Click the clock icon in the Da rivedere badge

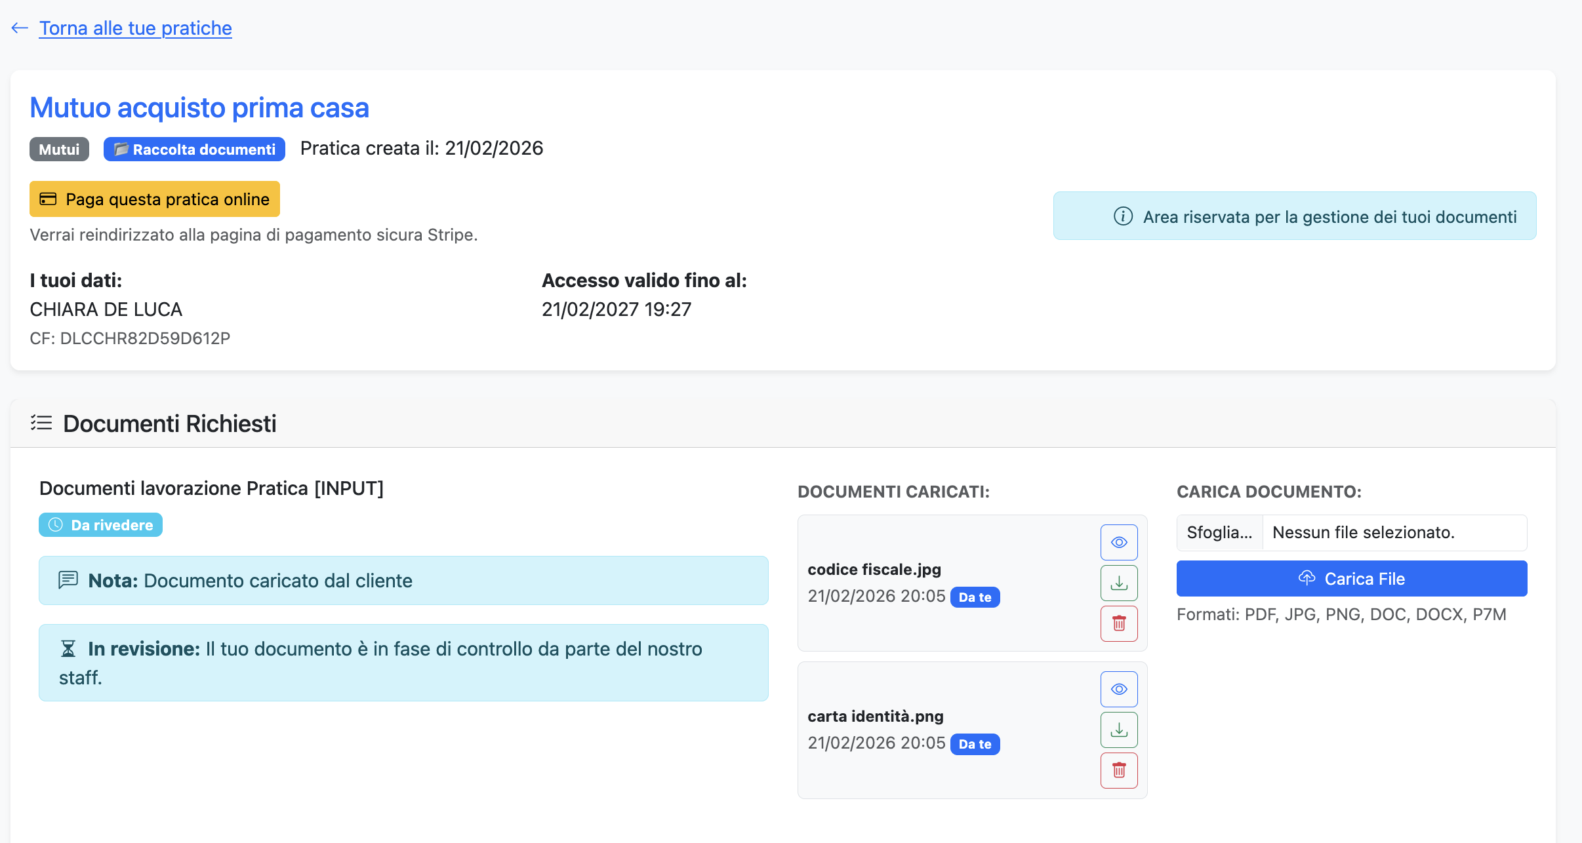point(55,524)
